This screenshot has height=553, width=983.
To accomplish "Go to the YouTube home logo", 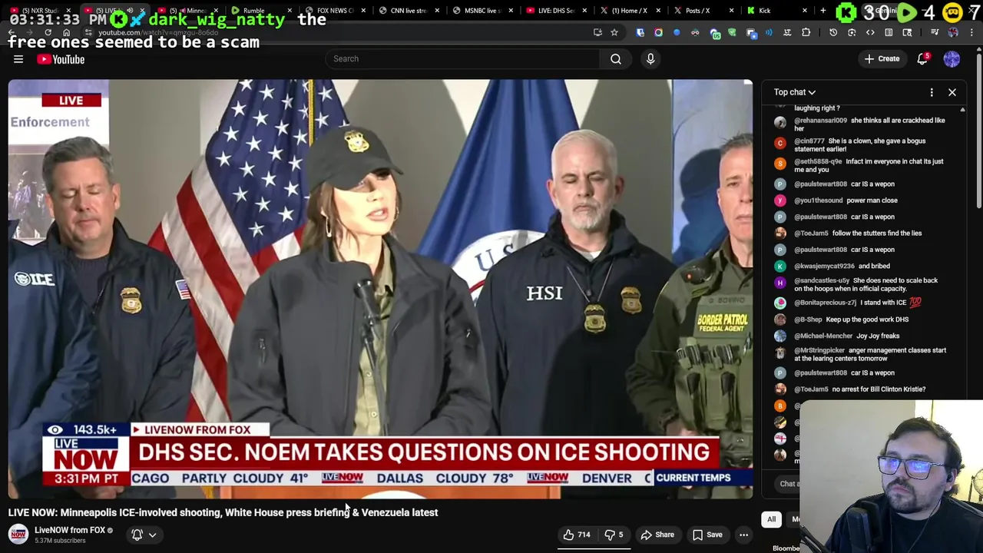I will tap(61, 59).
